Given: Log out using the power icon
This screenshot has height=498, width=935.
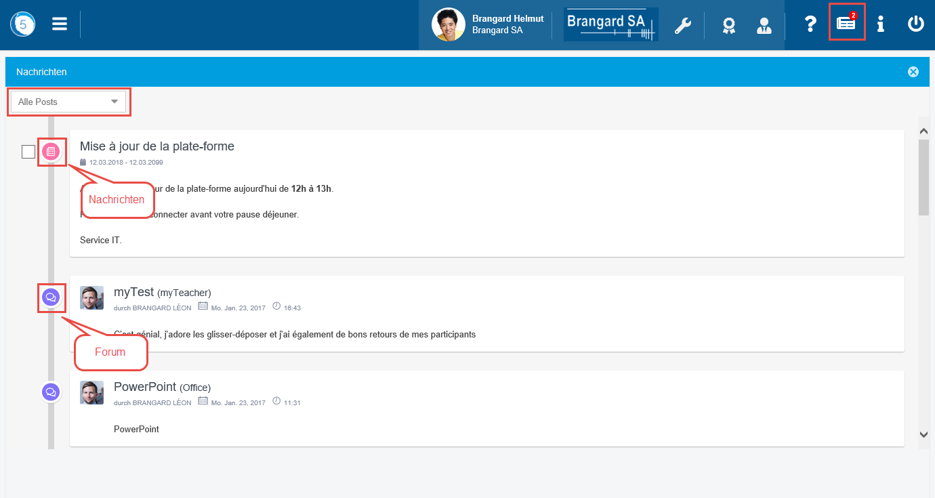Looking at the screenshot, I should [915, 24].
